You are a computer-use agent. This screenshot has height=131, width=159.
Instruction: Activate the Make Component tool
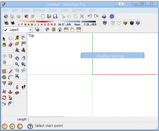10,39
